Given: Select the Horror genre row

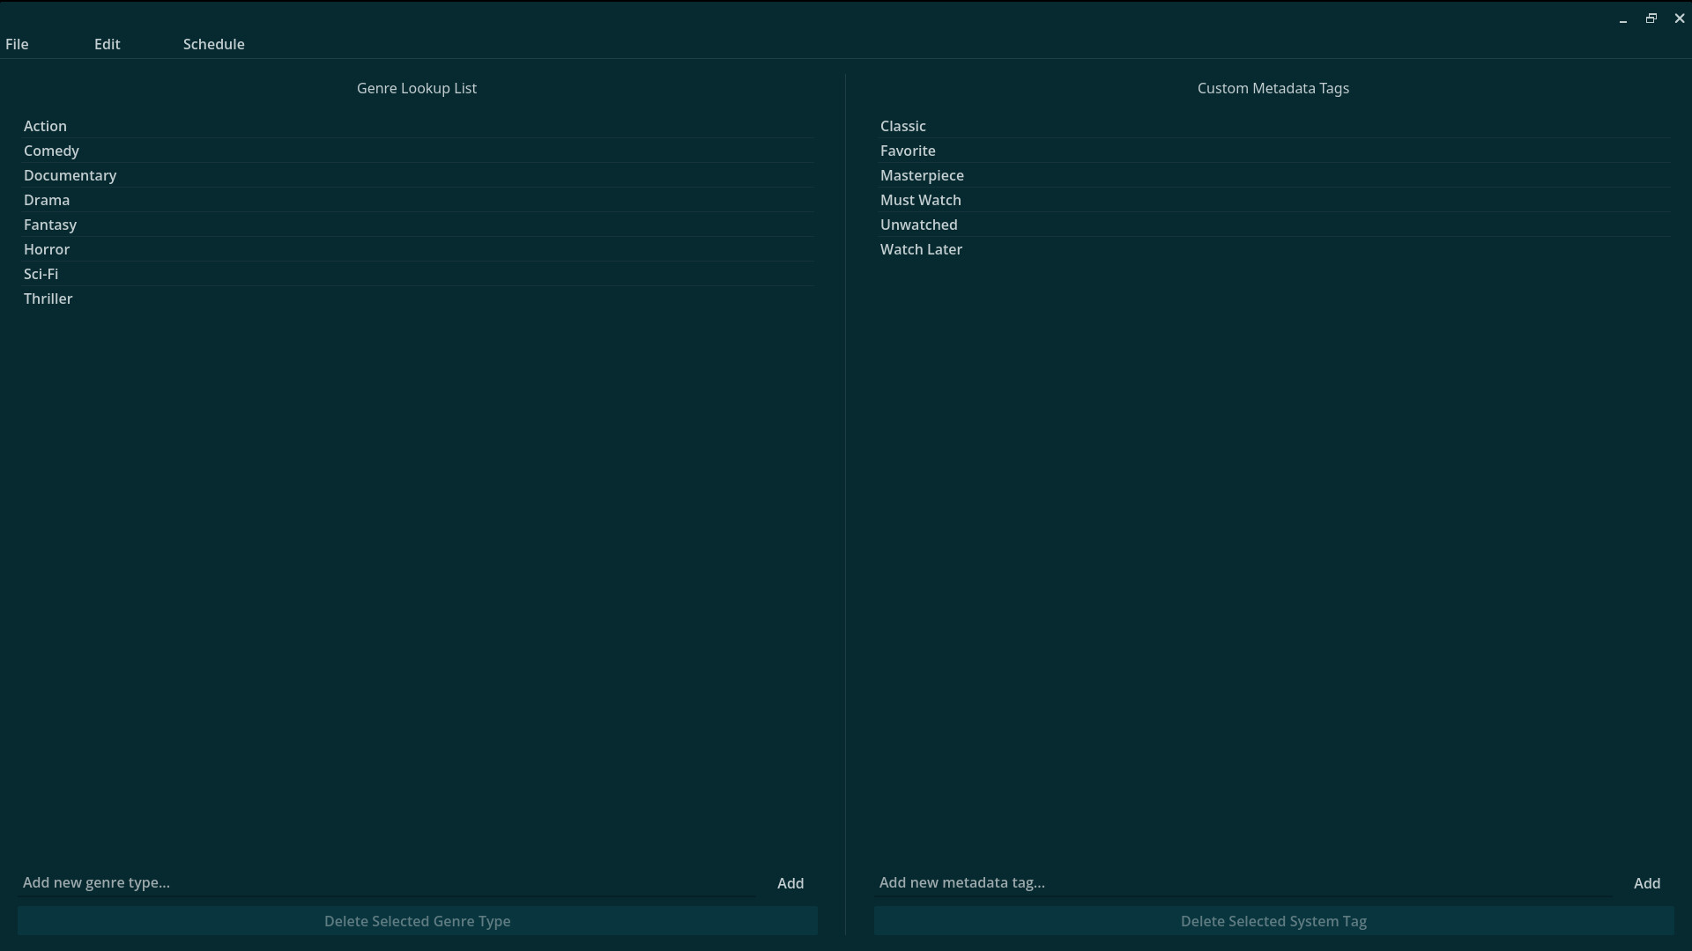Looking at the screenshot, I should click(417, 249).
